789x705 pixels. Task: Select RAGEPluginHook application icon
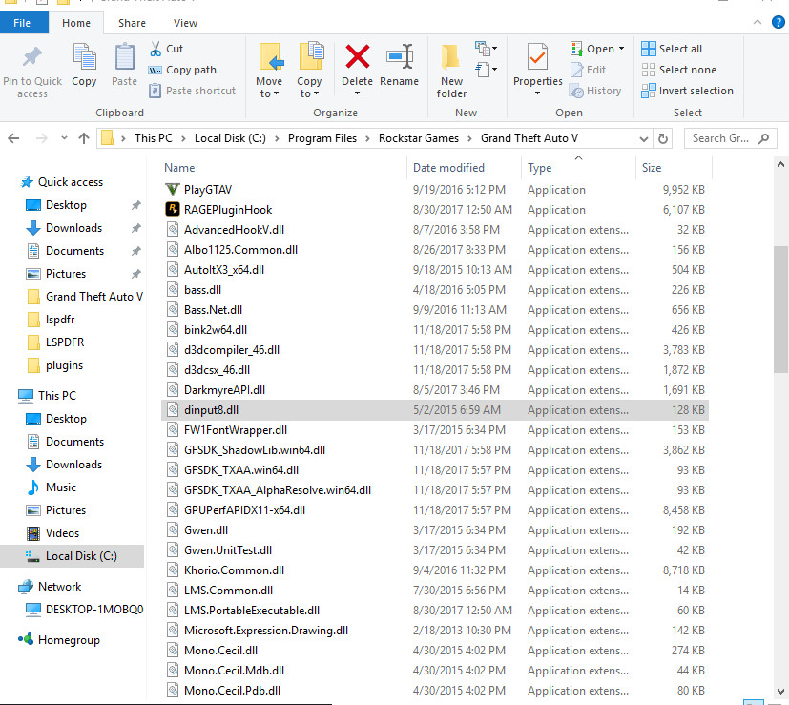tap(172, 209)
